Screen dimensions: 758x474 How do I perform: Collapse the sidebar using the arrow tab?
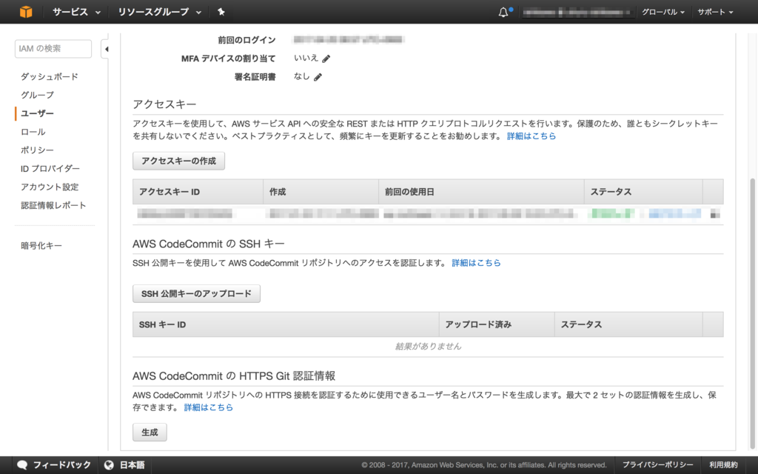(105, 49)
